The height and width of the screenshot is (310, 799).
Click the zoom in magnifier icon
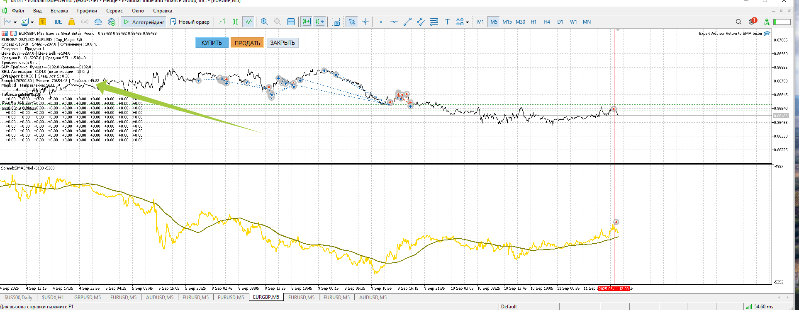[x=264, y=22]
